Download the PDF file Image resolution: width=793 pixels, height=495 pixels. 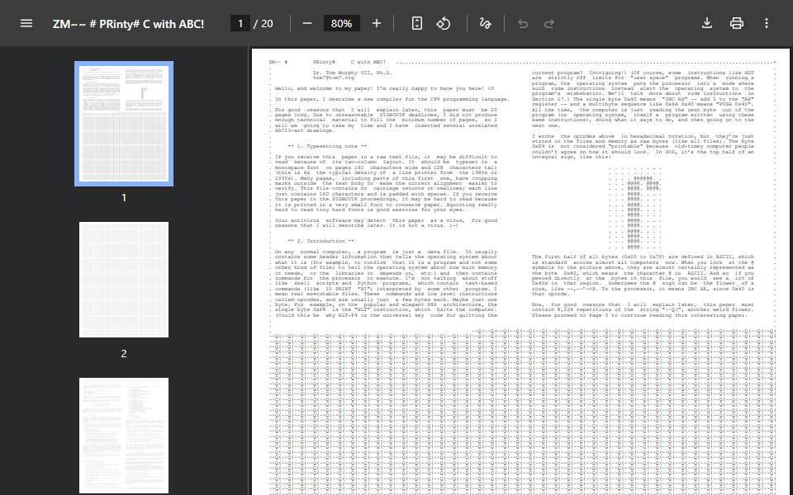click(x=707, y=23)
